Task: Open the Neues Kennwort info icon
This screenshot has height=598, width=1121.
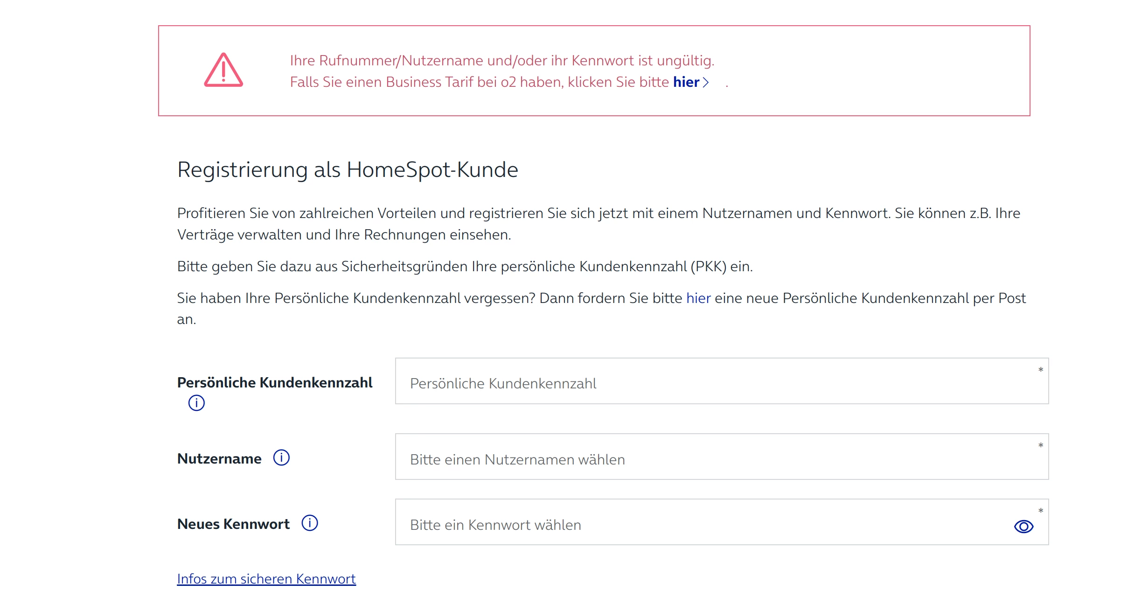Action: [x=309, y=523]
